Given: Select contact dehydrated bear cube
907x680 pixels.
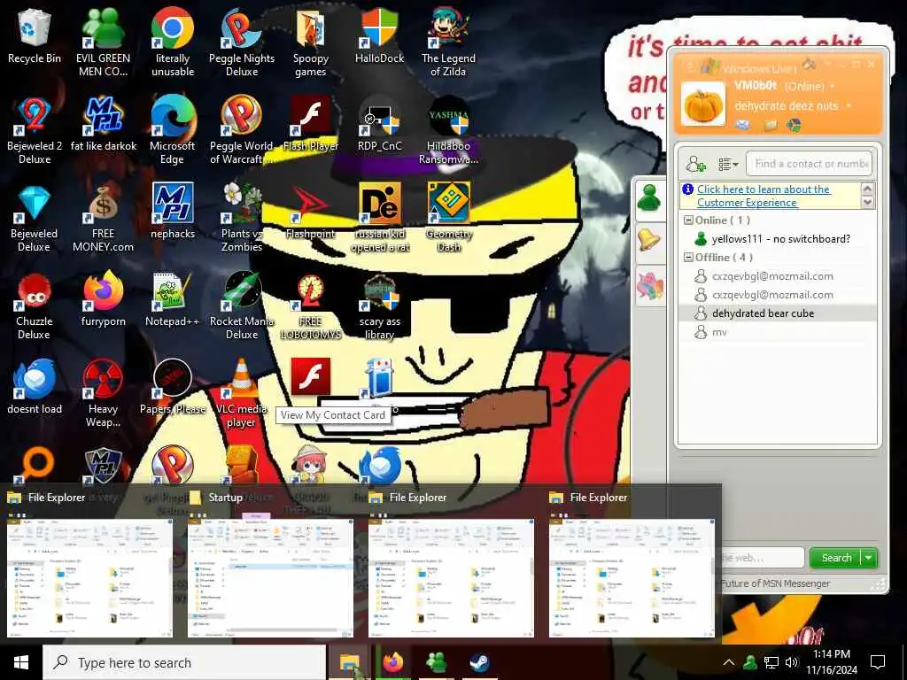Looking at the screenshot, I should [777, 313].
